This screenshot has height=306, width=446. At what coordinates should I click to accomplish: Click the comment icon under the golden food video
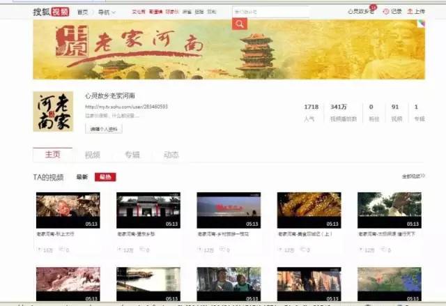tap(302, 250)
